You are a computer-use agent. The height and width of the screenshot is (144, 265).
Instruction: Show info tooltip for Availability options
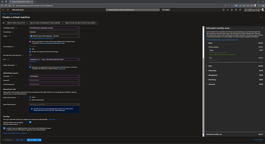[x=16, y=28]
